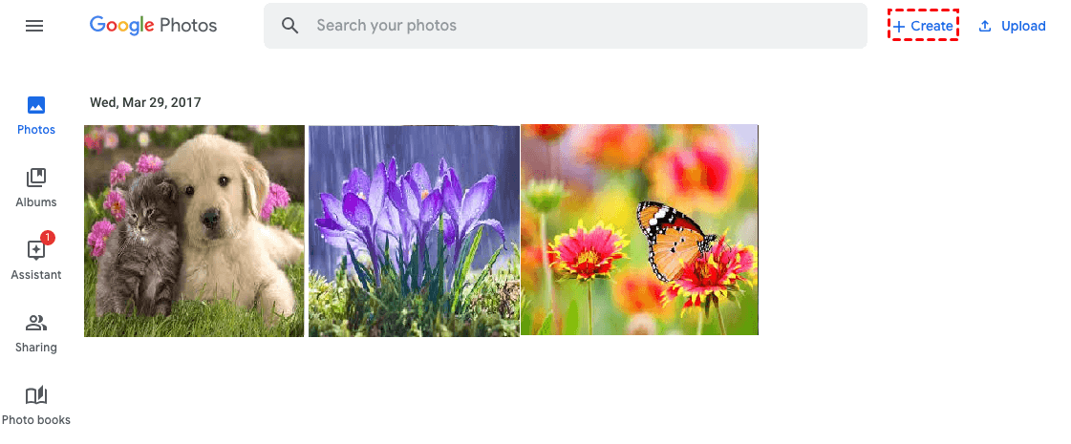Select the Wed, Mar 29, 2017 date header
Screen dimensions: 1071x444
point(145,102)
